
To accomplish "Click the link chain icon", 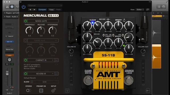I will pos(147,9).
